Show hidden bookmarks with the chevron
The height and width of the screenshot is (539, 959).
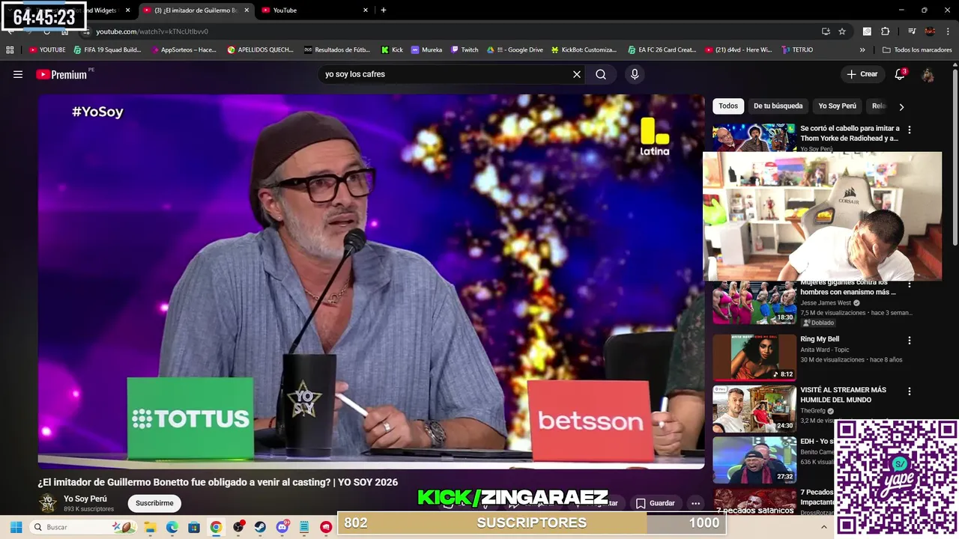tap(862, 50)
